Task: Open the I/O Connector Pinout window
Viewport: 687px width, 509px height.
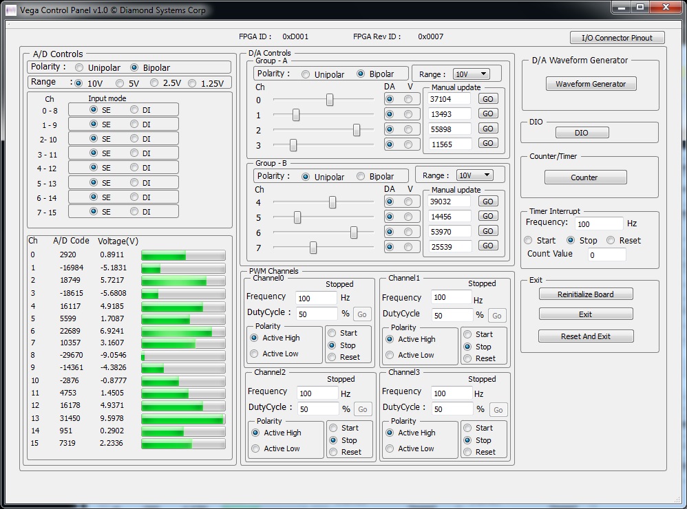Action: [x=617, y=38]
